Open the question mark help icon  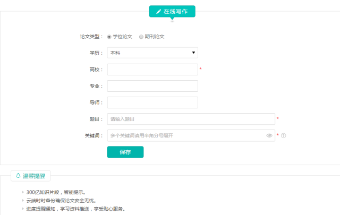[x=283, y=135]
